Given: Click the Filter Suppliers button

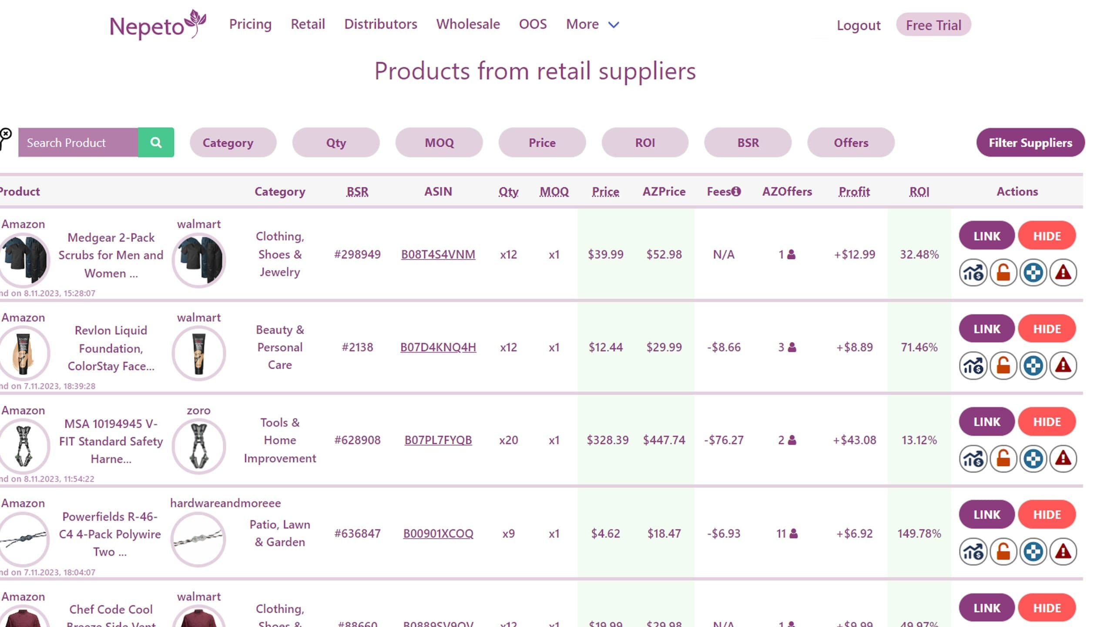Looking at the screenshot, I should point(1030,142).
